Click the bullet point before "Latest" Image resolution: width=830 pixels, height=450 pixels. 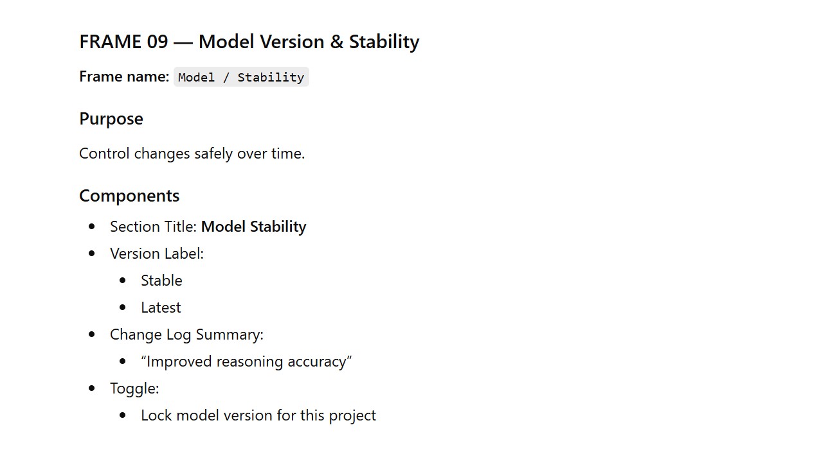(x=123, y=307)
